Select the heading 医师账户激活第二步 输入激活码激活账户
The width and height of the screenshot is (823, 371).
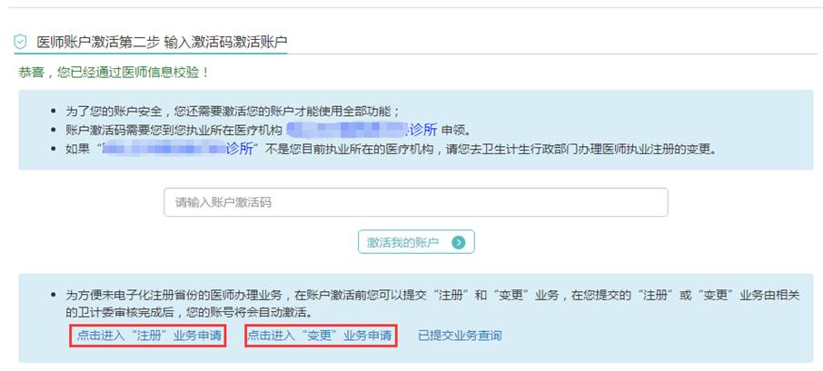coord(163,42)
